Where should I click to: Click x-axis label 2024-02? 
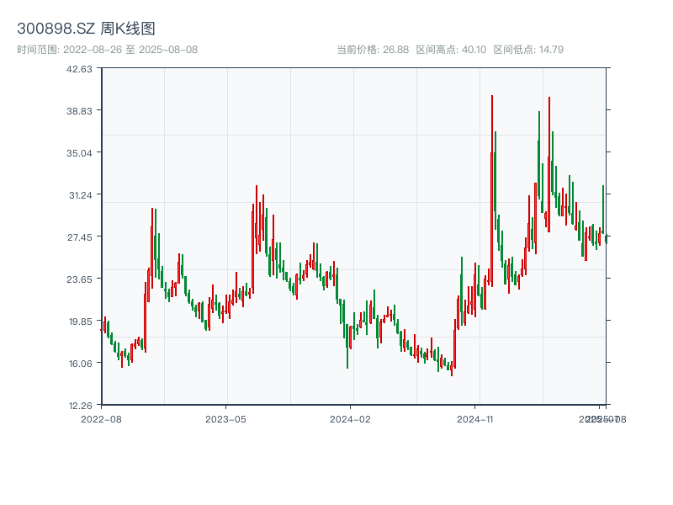(350, 419)
